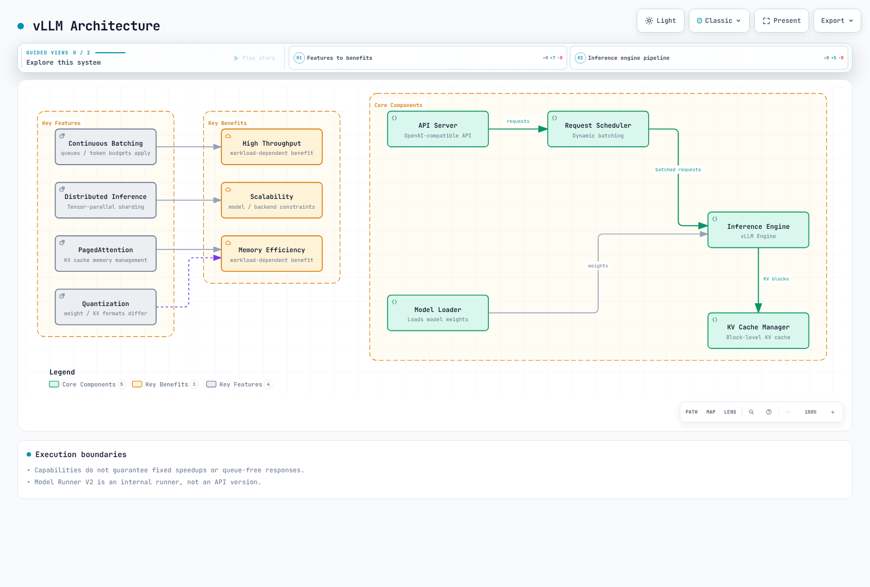
Task: Click the icon on Quantization node
Action: [62, 296]
